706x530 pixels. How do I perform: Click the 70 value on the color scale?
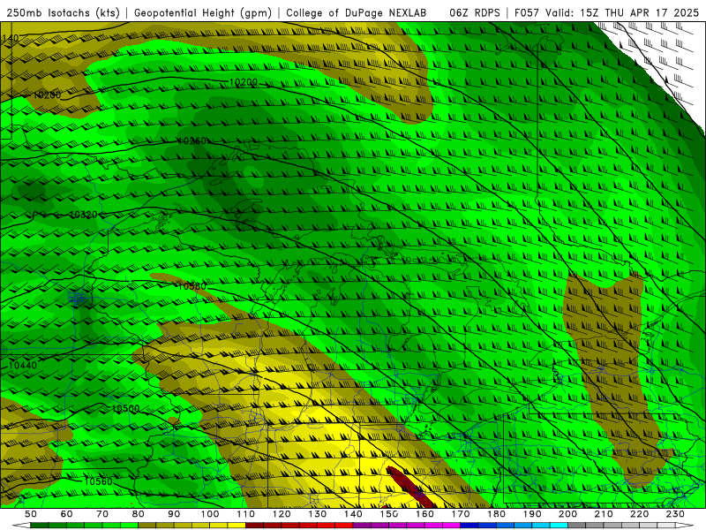(x=102, y=514)
